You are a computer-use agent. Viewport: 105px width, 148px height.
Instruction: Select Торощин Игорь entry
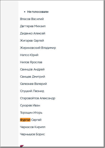coord(31,113)
